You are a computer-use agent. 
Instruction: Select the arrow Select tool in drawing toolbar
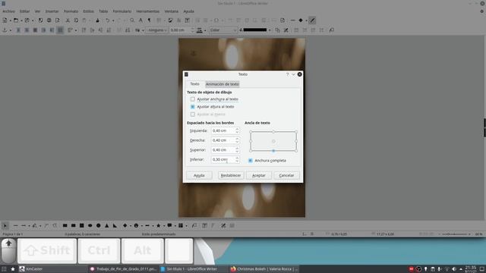(5, 226)
